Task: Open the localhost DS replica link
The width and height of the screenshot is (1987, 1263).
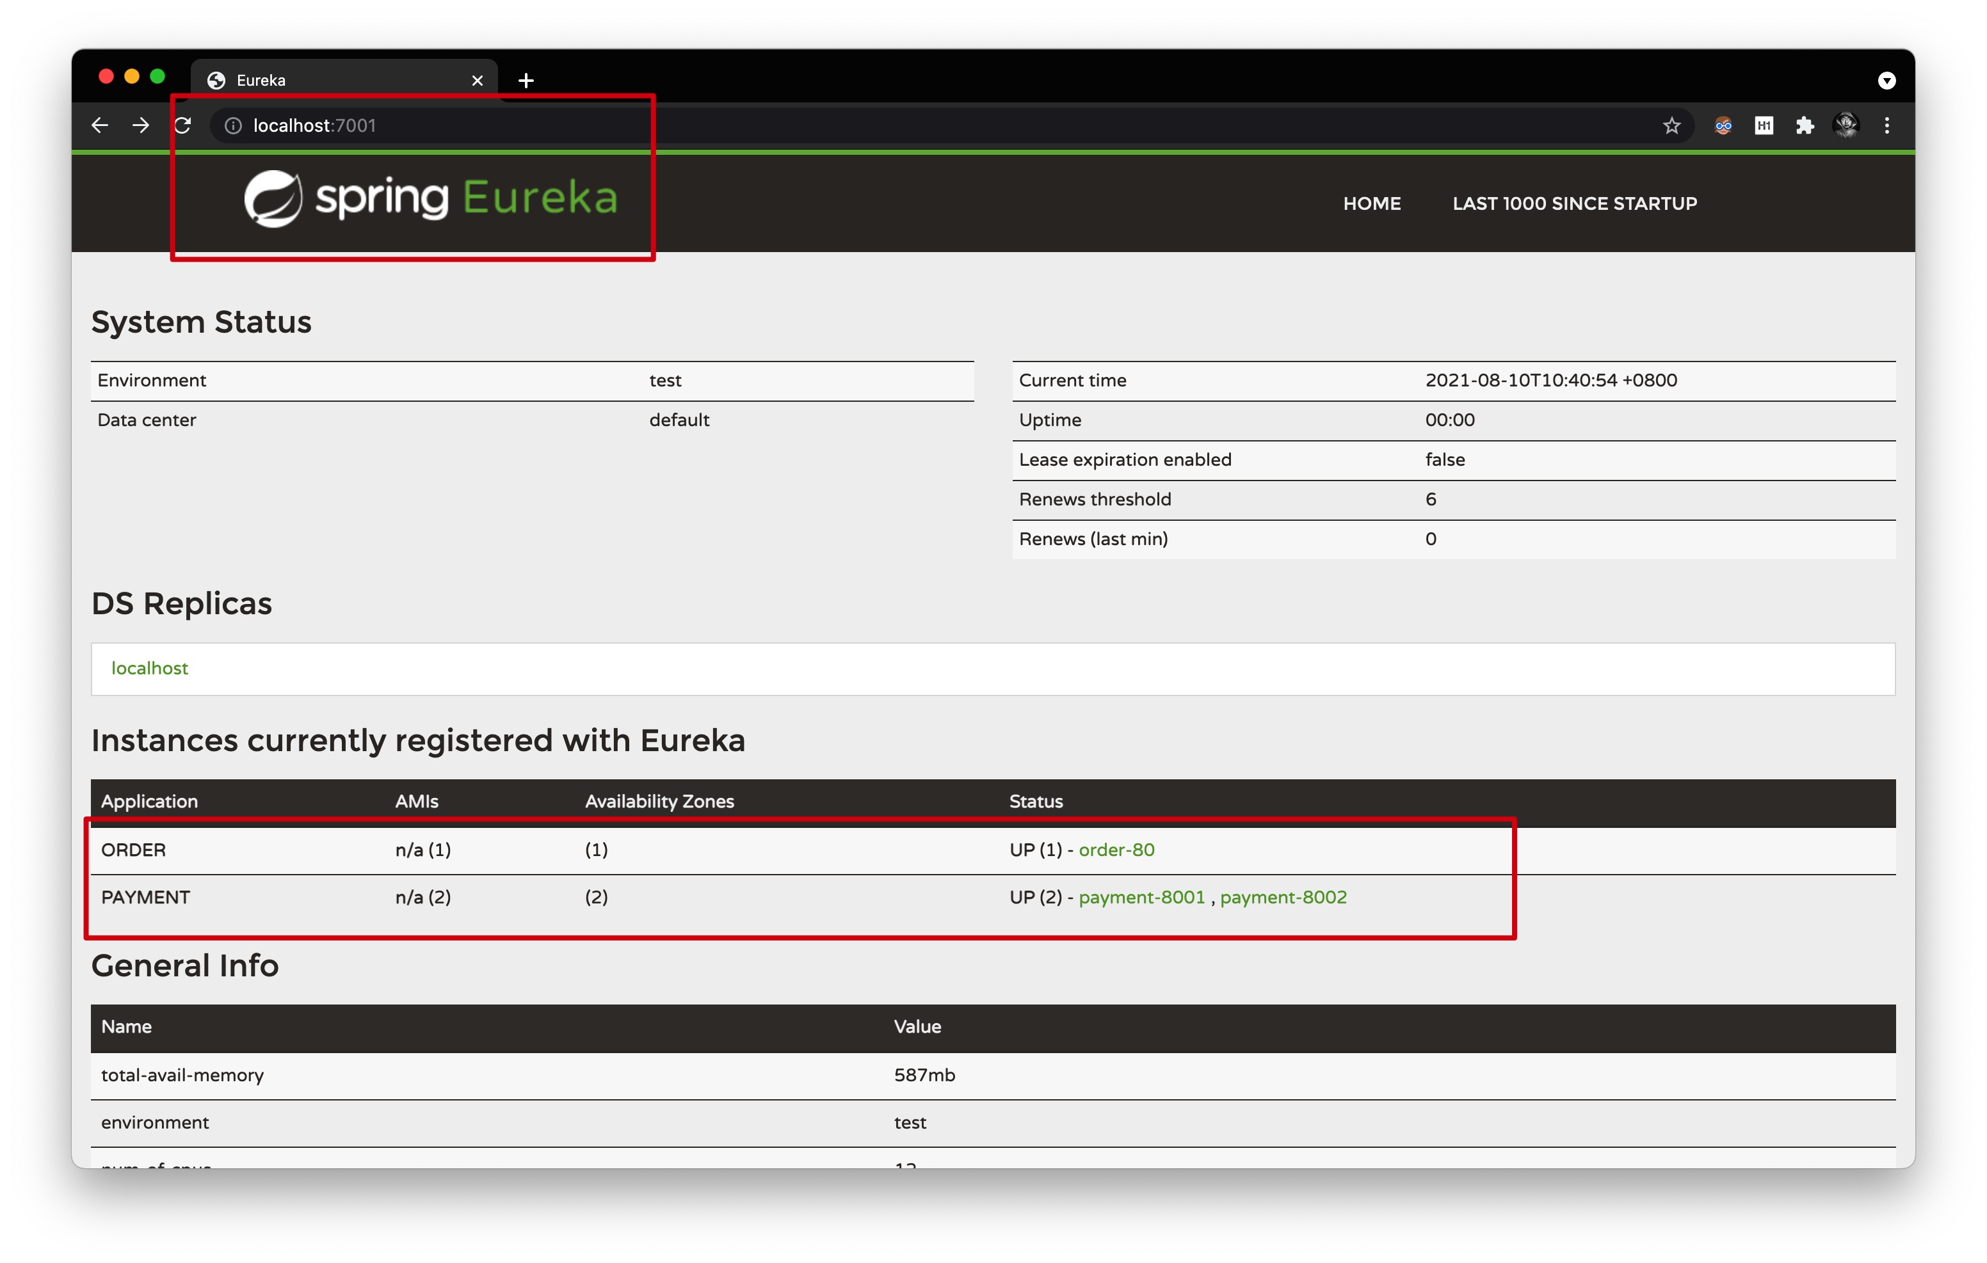Action: (x=149, y=668)
